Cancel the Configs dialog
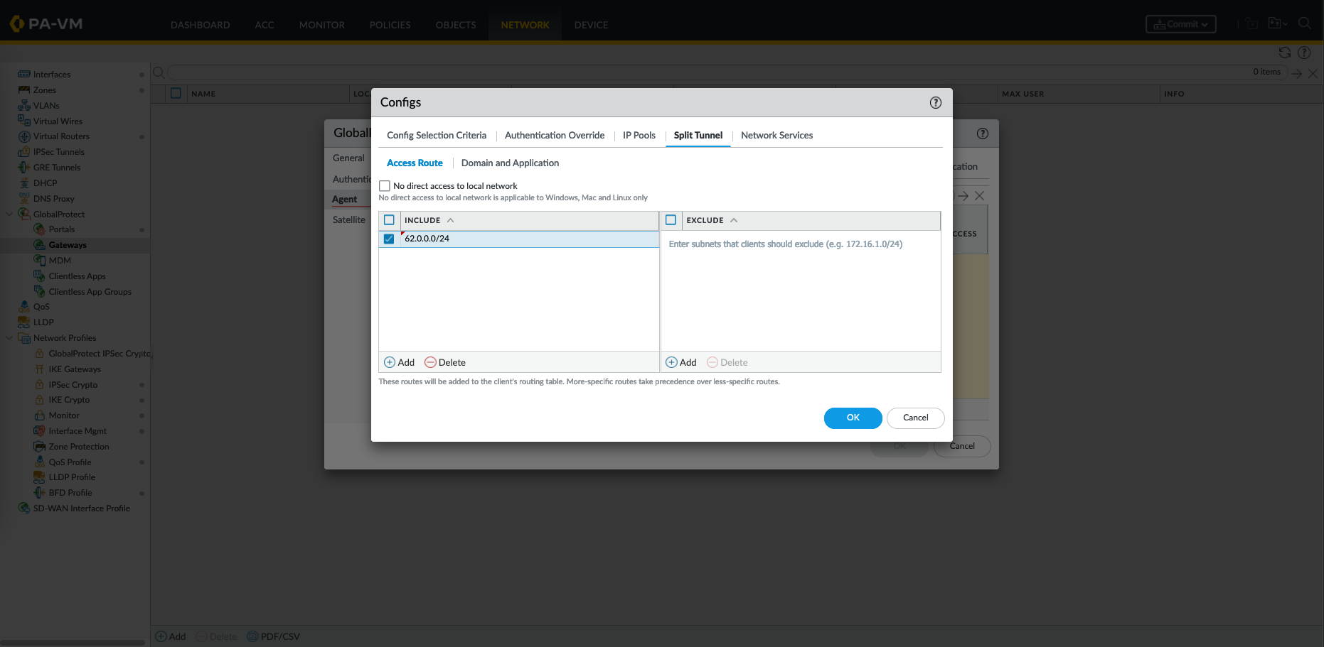 [915, 418]
